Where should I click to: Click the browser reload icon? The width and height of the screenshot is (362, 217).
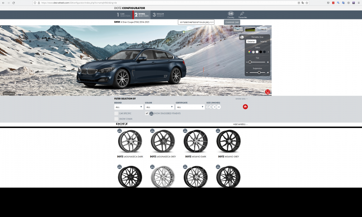pos(14,3)
